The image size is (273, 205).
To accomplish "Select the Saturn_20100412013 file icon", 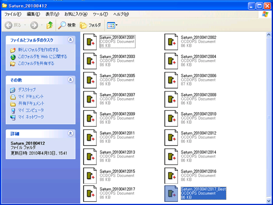I will coord(90,157).
